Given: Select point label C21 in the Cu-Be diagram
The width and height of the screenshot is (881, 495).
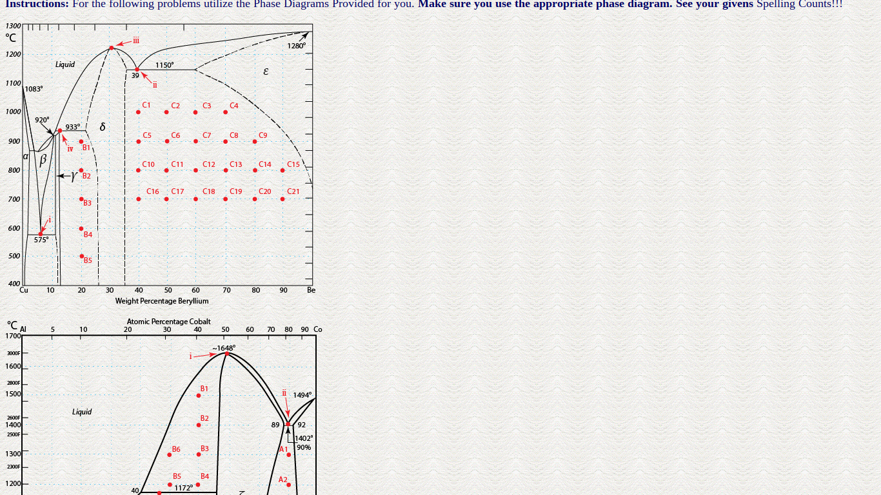Looking at the screenshot, I should tap(293, 191).
